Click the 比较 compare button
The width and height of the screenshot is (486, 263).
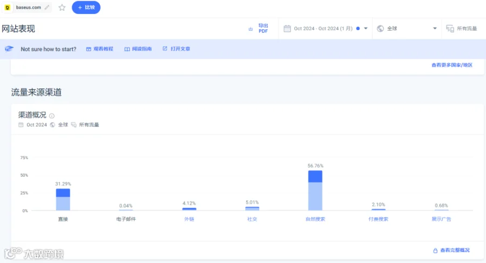[x=86, y=8]
